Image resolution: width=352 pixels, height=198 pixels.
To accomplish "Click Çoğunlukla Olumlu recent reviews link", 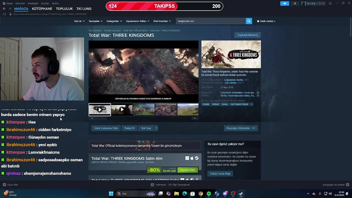I will click(233, 80).
